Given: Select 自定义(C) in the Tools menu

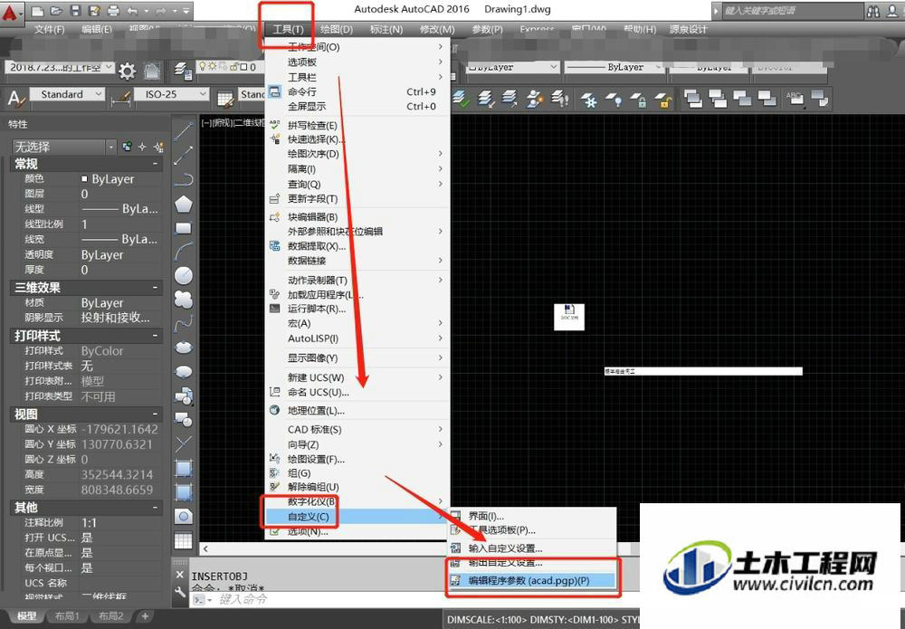Looking at the screenshot, I should (357, 517).
